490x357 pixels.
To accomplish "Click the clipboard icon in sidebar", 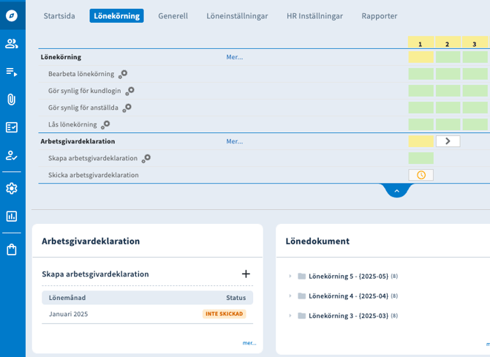I will (x=12, y=249).
